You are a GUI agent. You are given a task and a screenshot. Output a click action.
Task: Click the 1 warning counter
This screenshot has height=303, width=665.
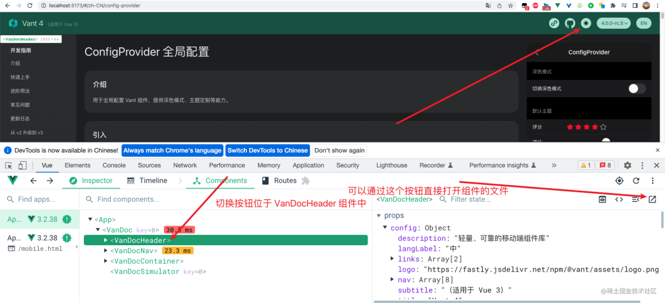pyautogui.click(x=586, y=165)
